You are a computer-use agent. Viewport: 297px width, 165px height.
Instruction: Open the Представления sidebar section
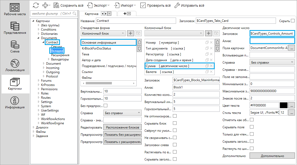pyautogui.click(x=15, y=28)
